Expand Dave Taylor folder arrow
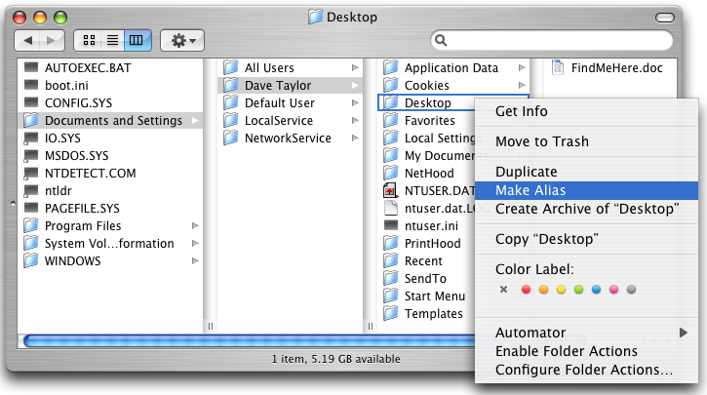This screenshot has width=707, height=395. coord(355,85)
